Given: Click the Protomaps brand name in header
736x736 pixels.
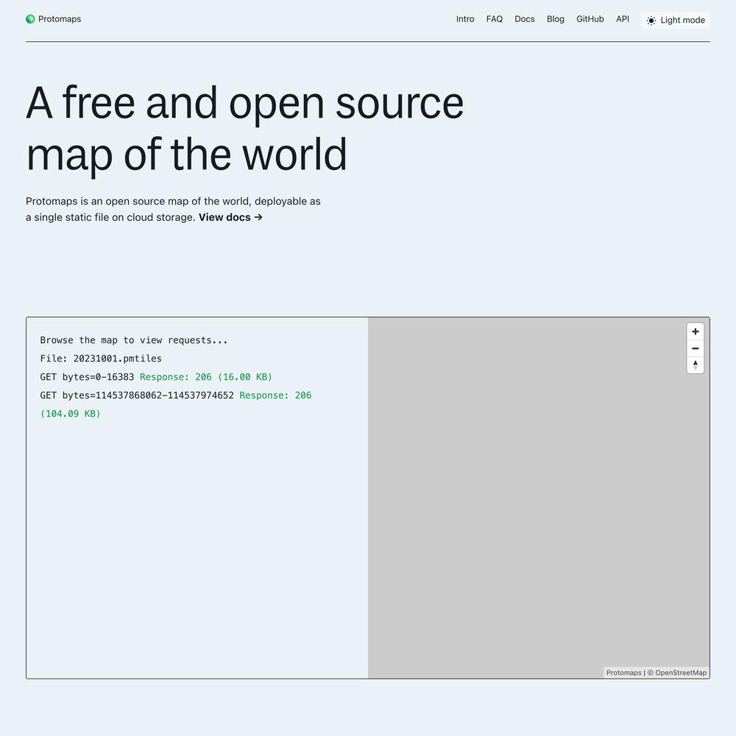Looking at the screenshot, I should (60, 19).
